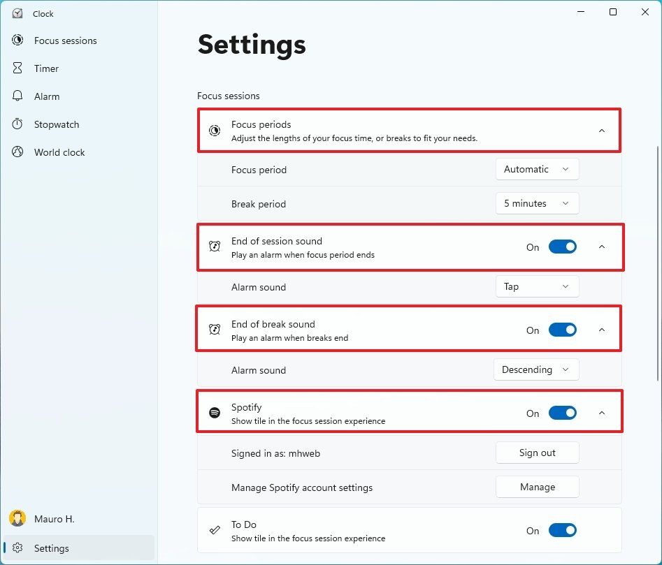The height and width of the screenshot is (565, 662).
Task: Change the Break period duration
Action: [x=536, y=203]
